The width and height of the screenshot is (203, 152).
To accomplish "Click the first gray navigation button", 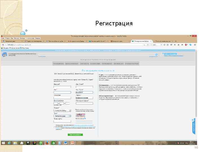I will tap(58, 64).
